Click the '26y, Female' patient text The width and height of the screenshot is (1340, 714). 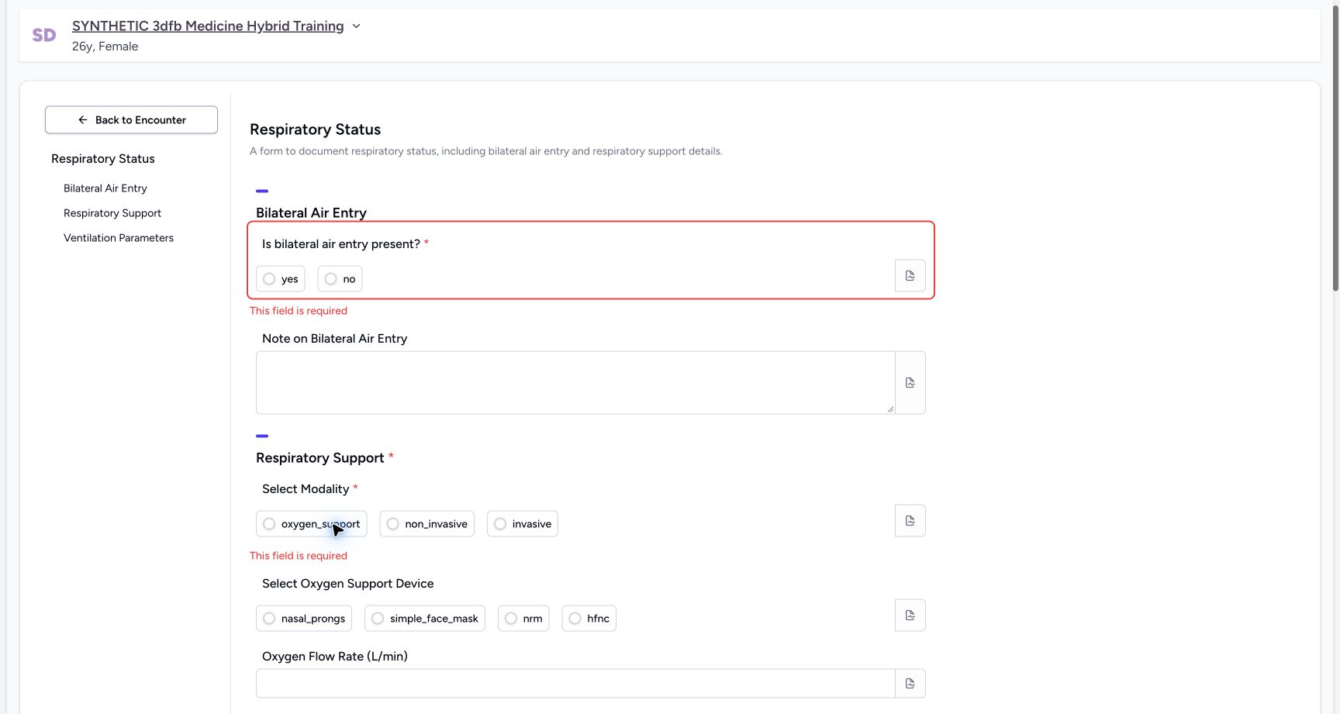pyautogui.click(x=105, y=47)
